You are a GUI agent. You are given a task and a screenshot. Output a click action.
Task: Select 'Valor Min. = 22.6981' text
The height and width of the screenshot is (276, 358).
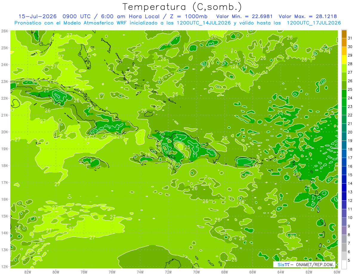244,16
